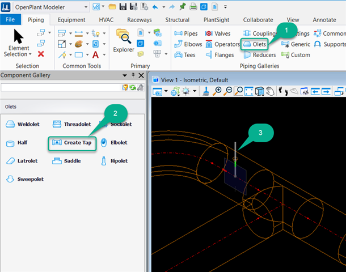Pin the Component Gallery panel
346x272 pixels.
tap(132, 75)
